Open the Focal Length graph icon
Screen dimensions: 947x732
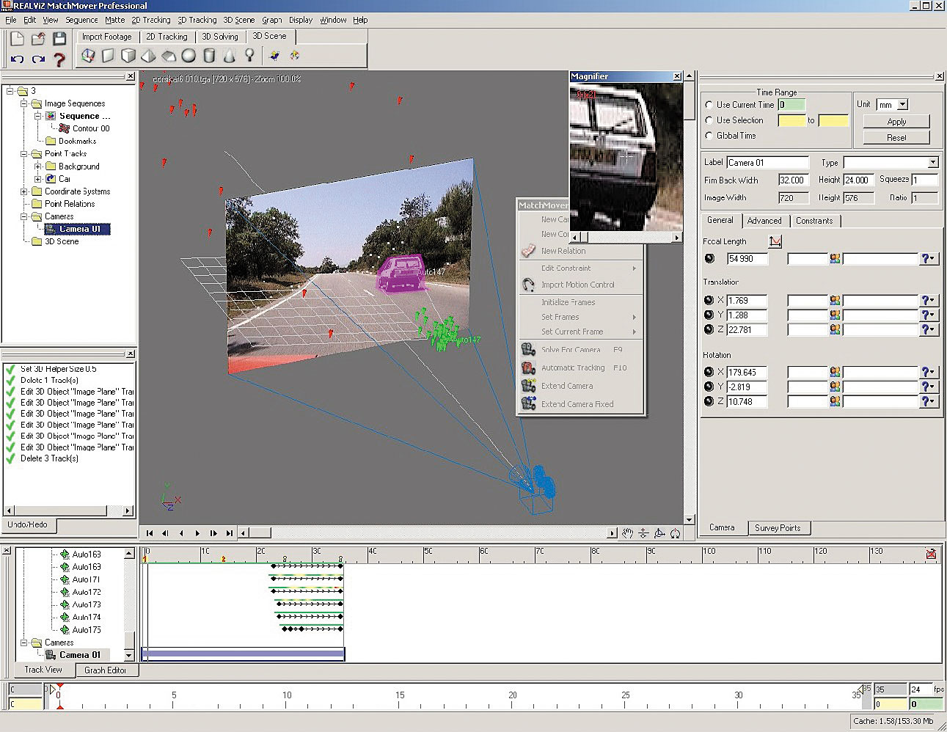pyautogui.click(x=775, y=241)
